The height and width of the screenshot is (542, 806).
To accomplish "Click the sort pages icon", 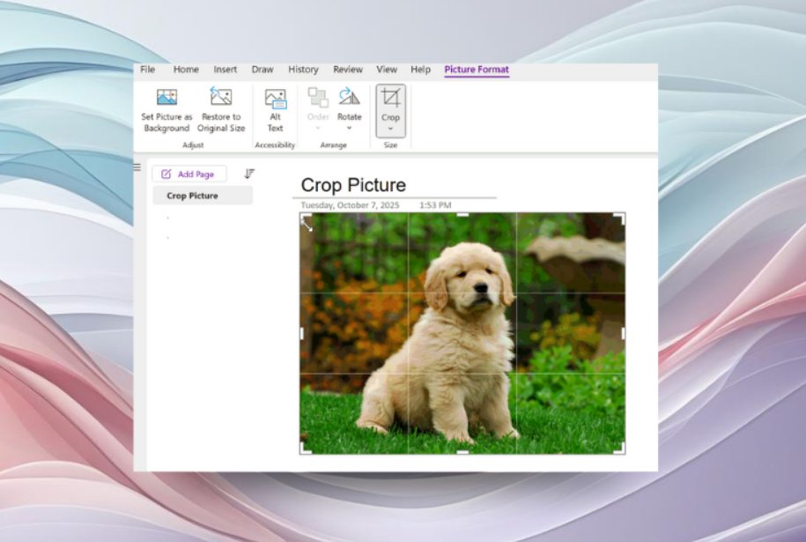I will [249, 174].
